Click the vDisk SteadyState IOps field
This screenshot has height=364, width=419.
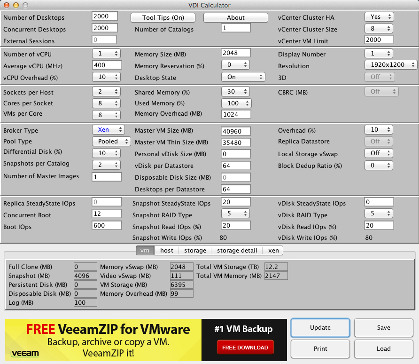[x=379, y=202]
